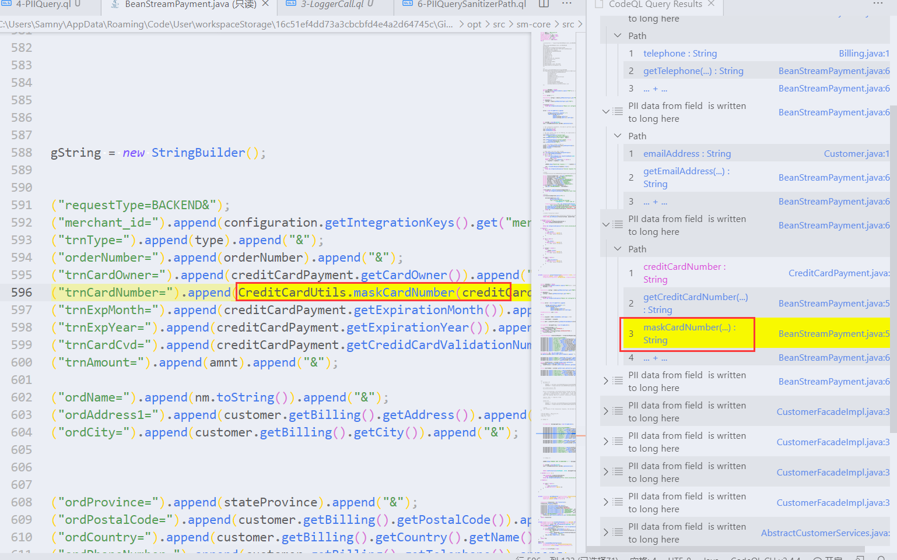This screenshot has height=560, width=897.
Task: Open editor more actions menu beside split icon
Action: point(566,4)
